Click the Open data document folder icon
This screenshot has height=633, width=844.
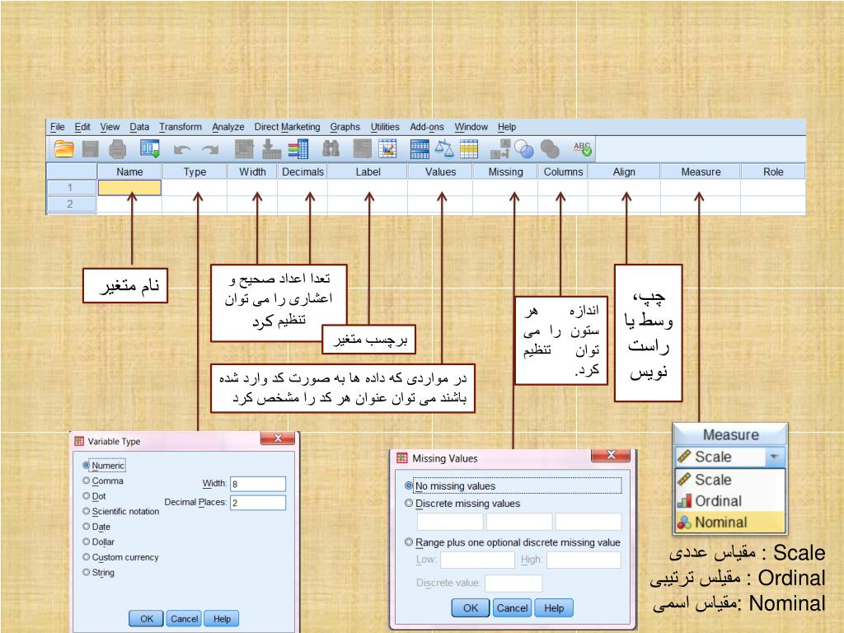point(63,149)
